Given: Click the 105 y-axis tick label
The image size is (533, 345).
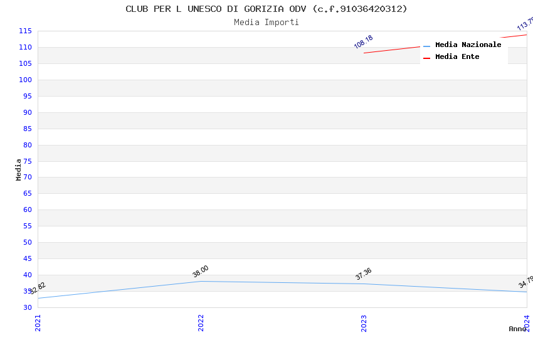Looking at the screenshot, I should [25, 63].
